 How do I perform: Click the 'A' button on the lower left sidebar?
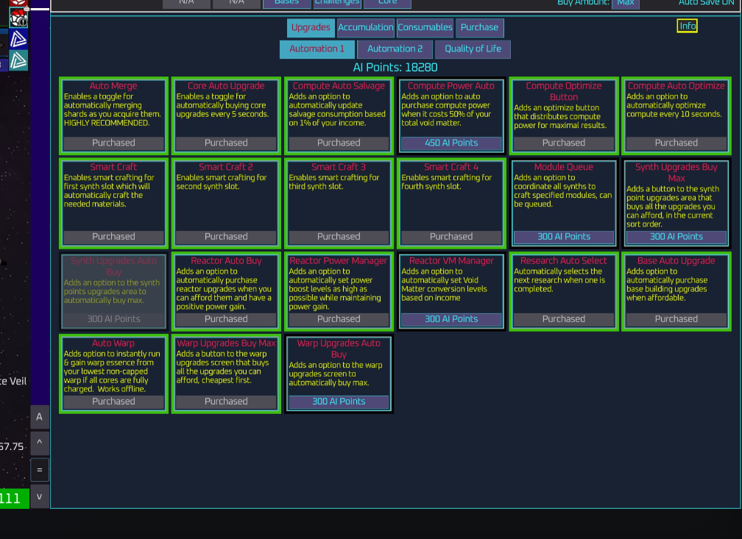coord(40,417)
